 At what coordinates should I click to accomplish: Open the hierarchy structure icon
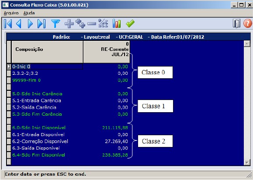(103, 23)
